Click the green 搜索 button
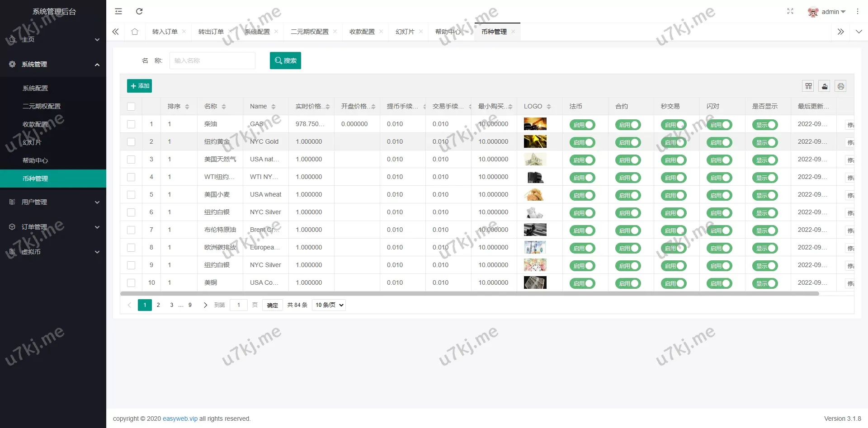This screenshot has width=868, height=428. click(285, 61)
